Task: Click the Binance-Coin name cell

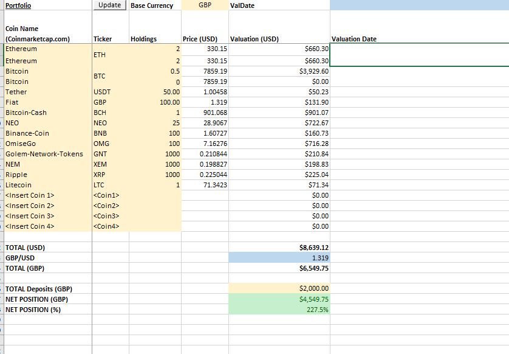Action: (48, 134)
